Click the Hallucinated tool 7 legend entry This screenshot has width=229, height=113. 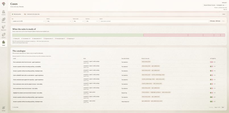click(x=37, y=39)
